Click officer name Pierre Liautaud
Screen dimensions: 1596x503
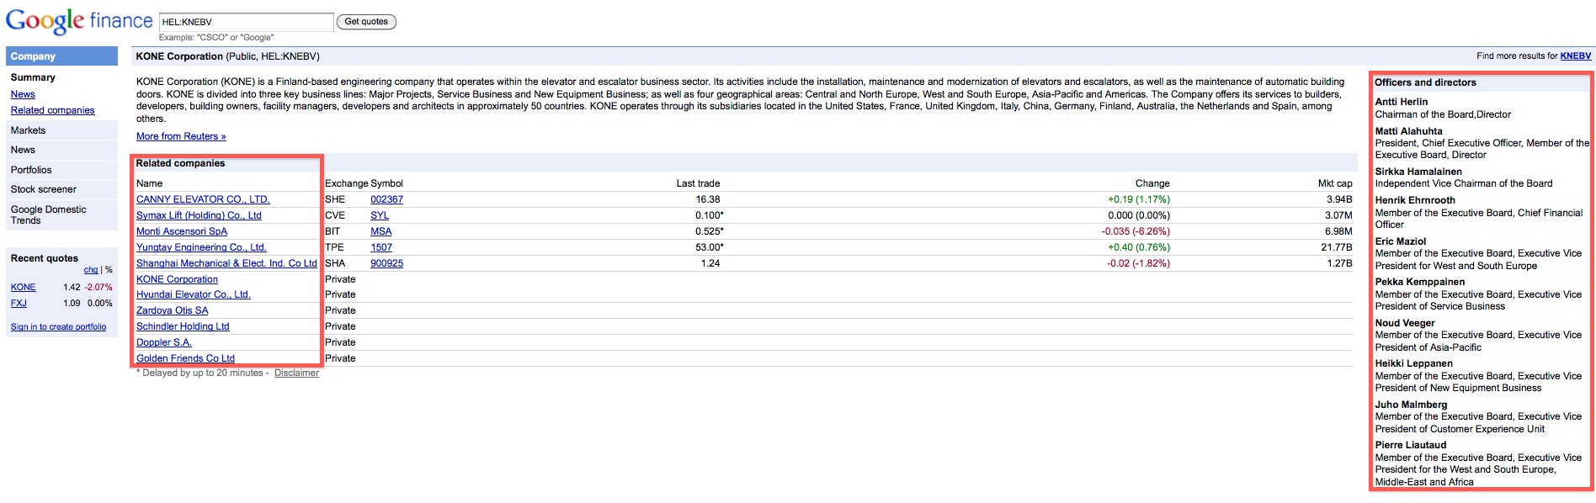tap(1410, 445)
